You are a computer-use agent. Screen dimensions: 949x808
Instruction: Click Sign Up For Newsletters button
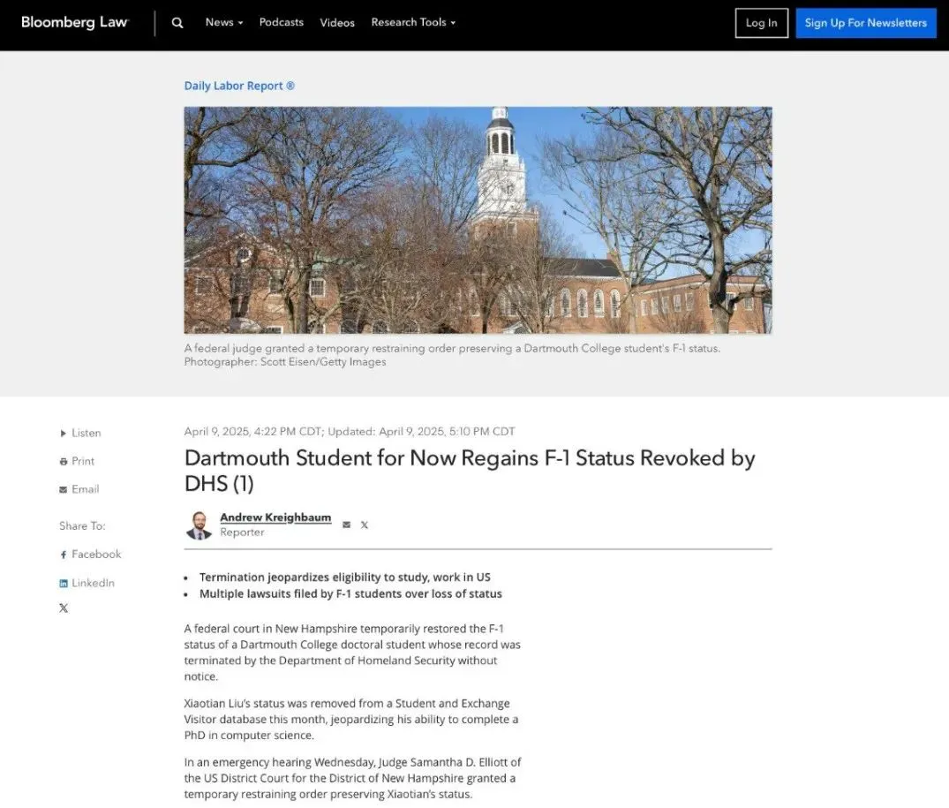(865, 23)
